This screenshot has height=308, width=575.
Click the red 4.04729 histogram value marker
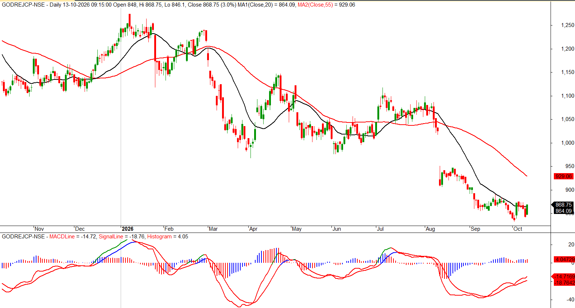coord(564,260)
